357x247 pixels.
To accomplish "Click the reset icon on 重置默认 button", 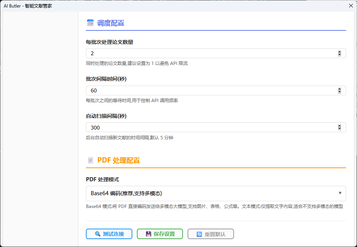I will (x=199, y=234).
